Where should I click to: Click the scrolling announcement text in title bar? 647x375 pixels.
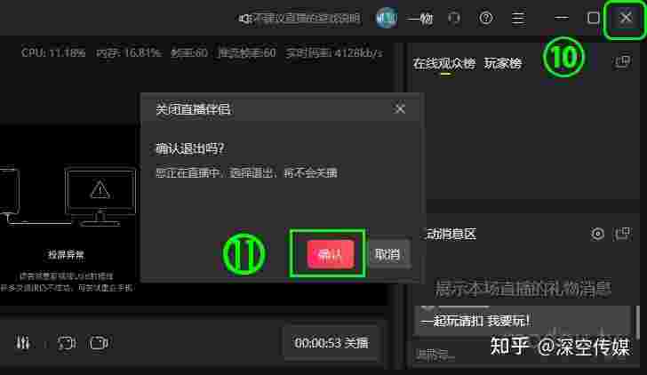307,18
